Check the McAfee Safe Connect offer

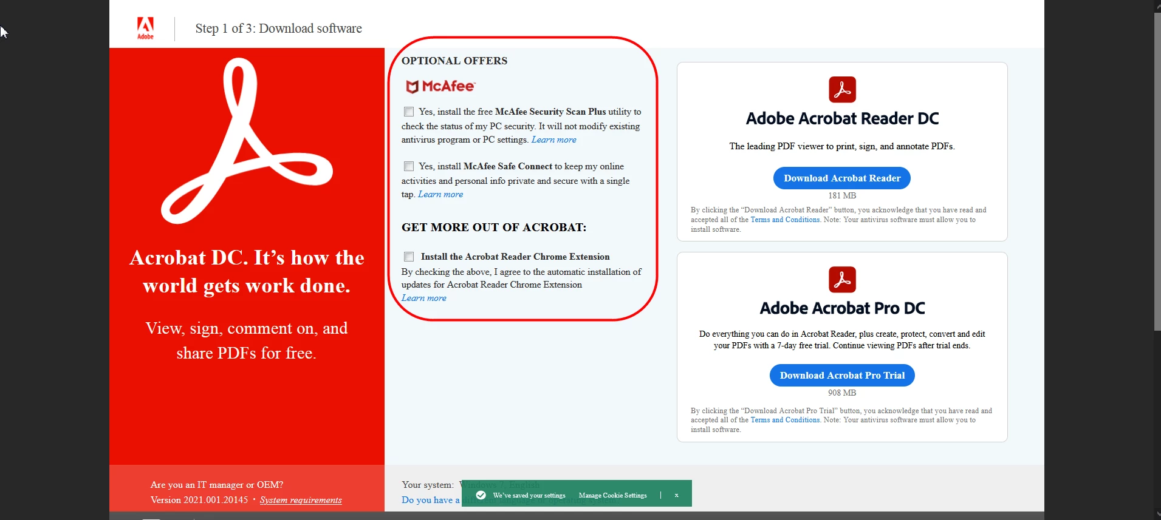[409, 166]
